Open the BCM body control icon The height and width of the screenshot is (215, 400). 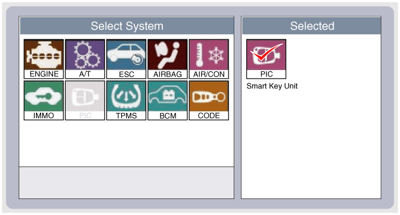[167, 100]
